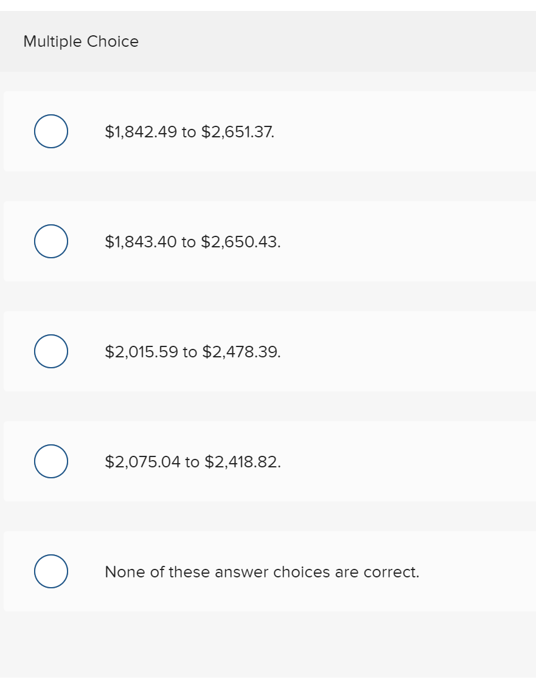This screenshot has height=688, width=536.
Task: Select the radio button for $1,842.49 to $2,651.37
Action: (x=50, y=130)
